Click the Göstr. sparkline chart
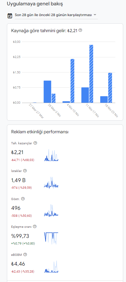This screenshot has height=282, width=126. 51,210
